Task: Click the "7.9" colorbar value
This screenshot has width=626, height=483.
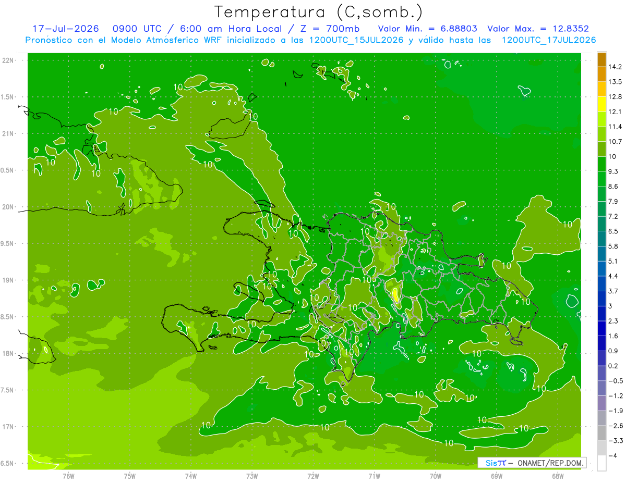Action: [613, 201]
